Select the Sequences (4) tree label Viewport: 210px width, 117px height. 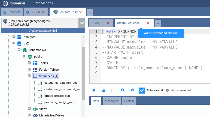(49, 76)
